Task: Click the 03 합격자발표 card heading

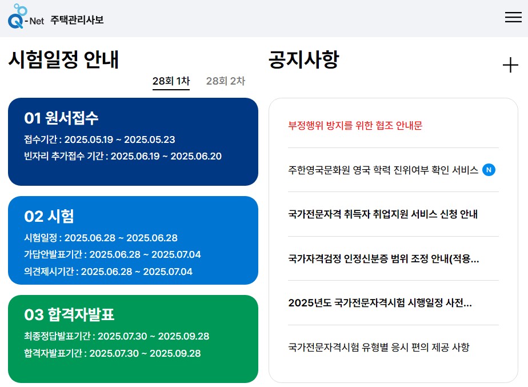Action: pos(69,314)
